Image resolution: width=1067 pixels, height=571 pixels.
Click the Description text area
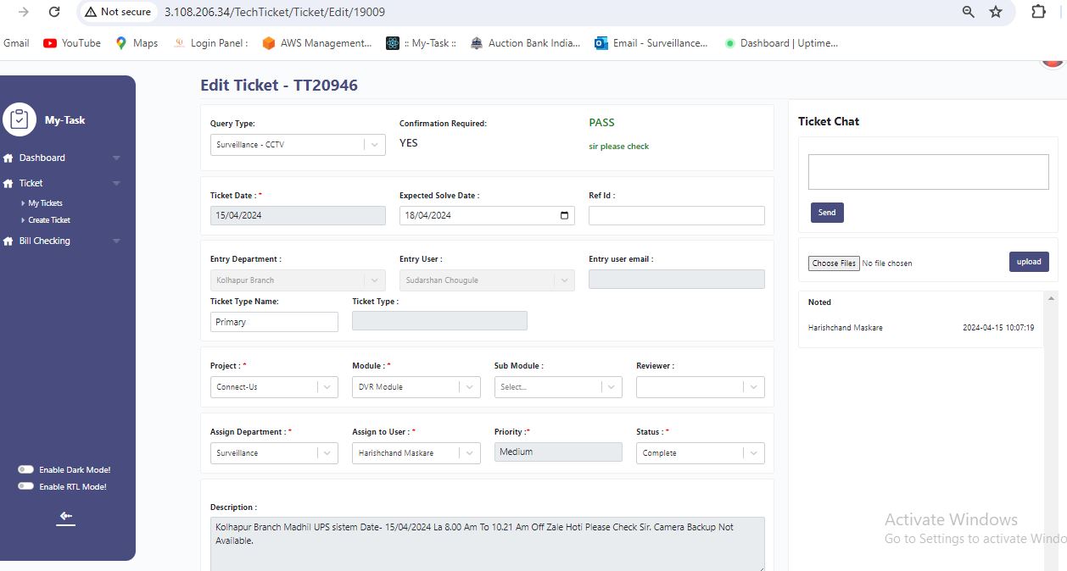pos(488,544)
